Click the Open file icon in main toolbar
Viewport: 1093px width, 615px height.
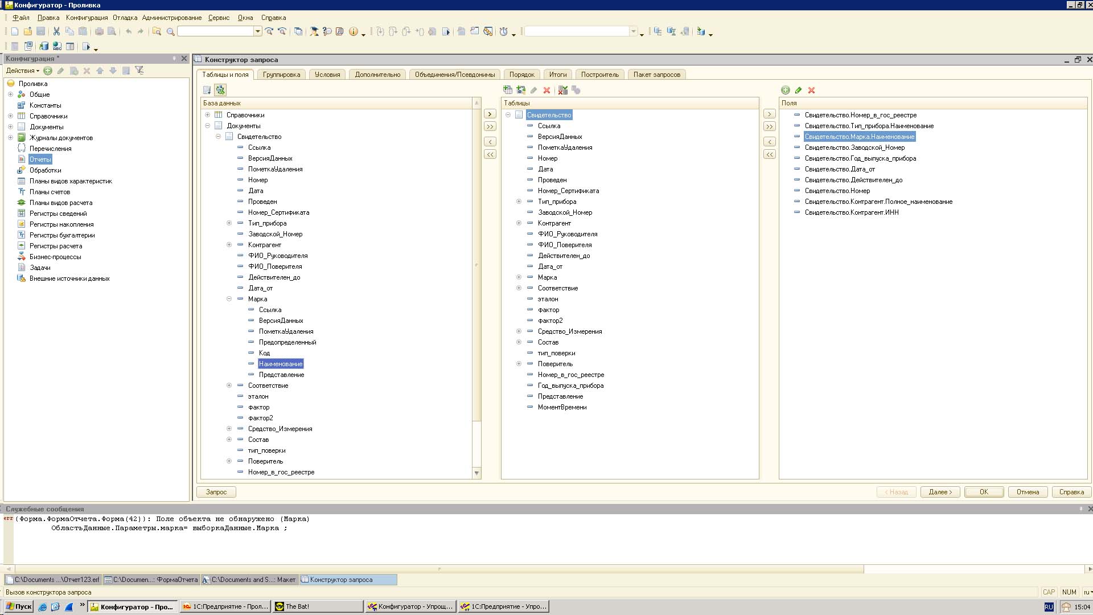pyautogui.click(x=28, y=32)
